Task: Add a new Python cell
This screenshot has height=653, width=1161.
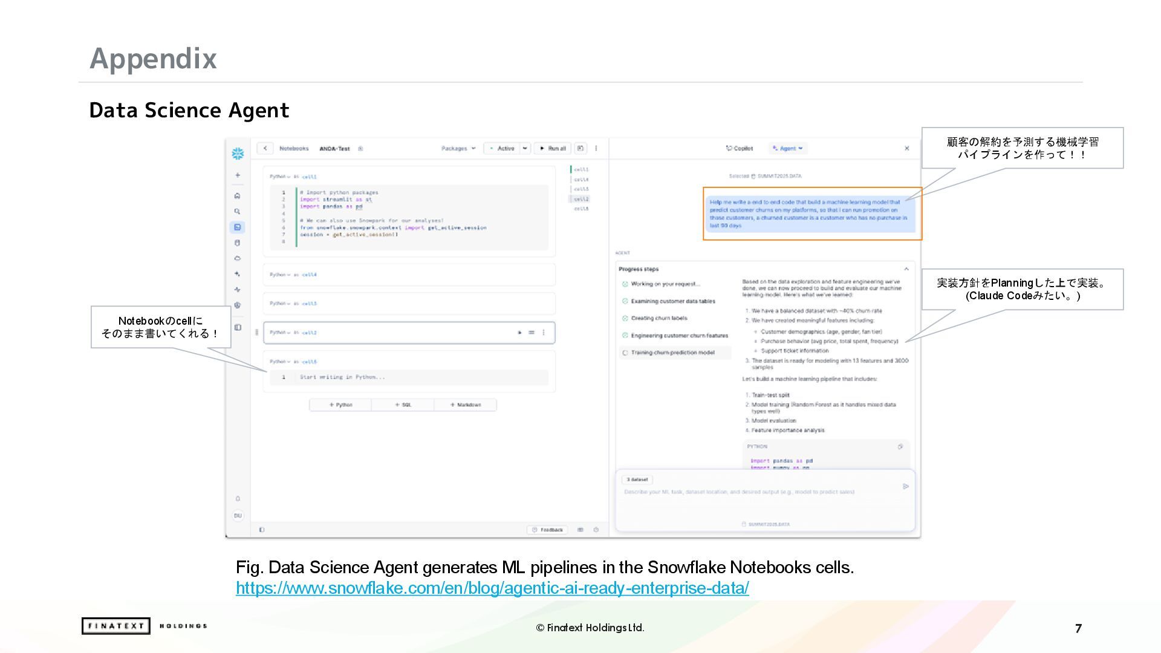Action: pyautogui.click(x=340, y=405)
